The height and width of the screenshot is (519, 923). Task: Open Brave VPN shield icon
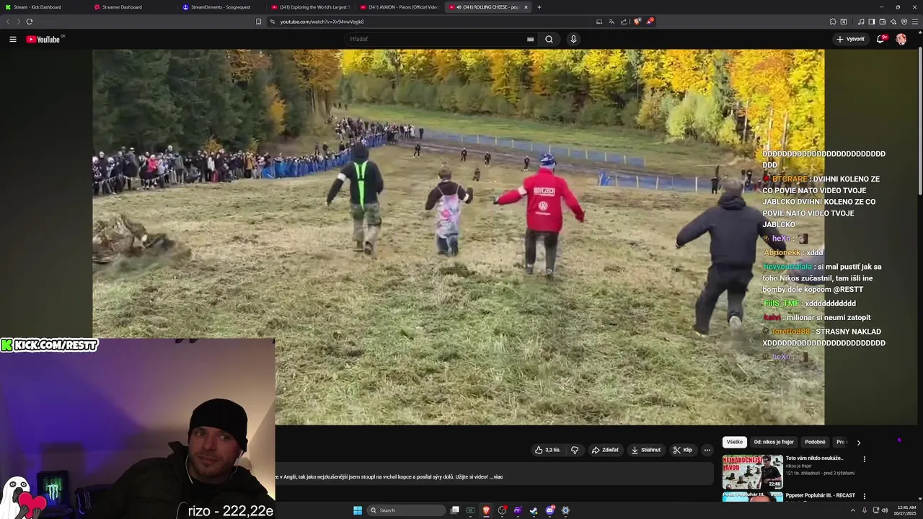pyautogui.click(x=904, y=22)
